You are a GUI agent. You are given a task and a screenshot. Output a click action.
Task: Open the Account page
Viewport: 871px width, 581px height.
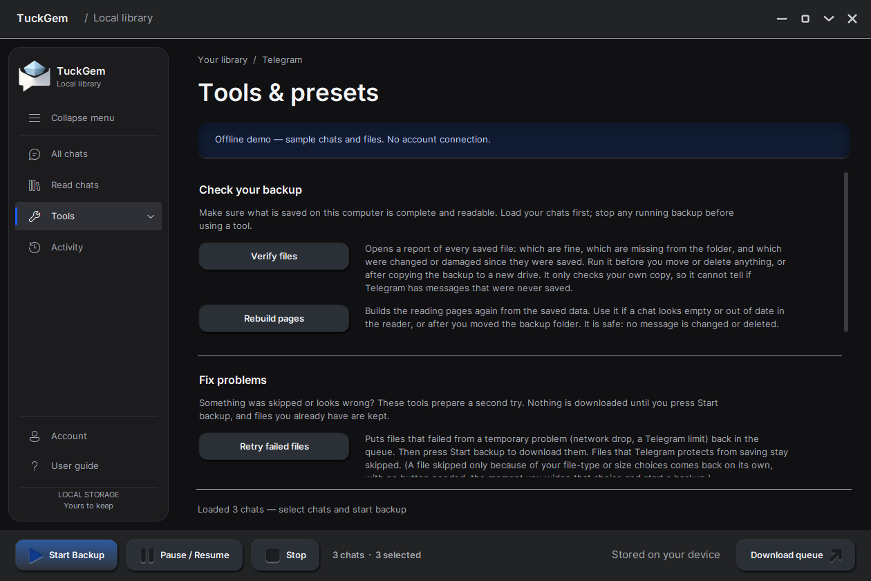coord(88,436)
